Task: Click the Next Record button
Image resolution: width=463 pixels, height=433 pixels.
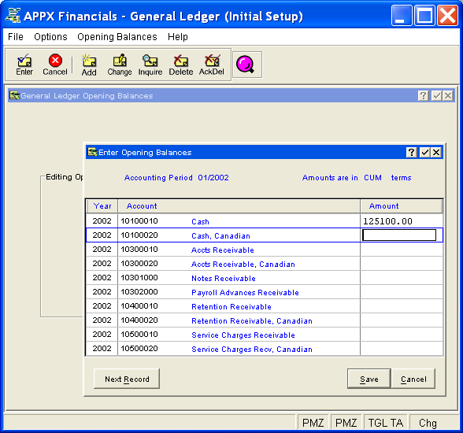Action: pyautogui.click(x=127, y=379)
